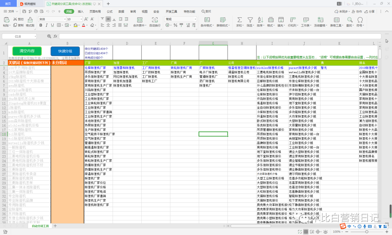Click the yellow fill color bucket swatch
This screenshot has height=235, width=392.
coord(75,25)
